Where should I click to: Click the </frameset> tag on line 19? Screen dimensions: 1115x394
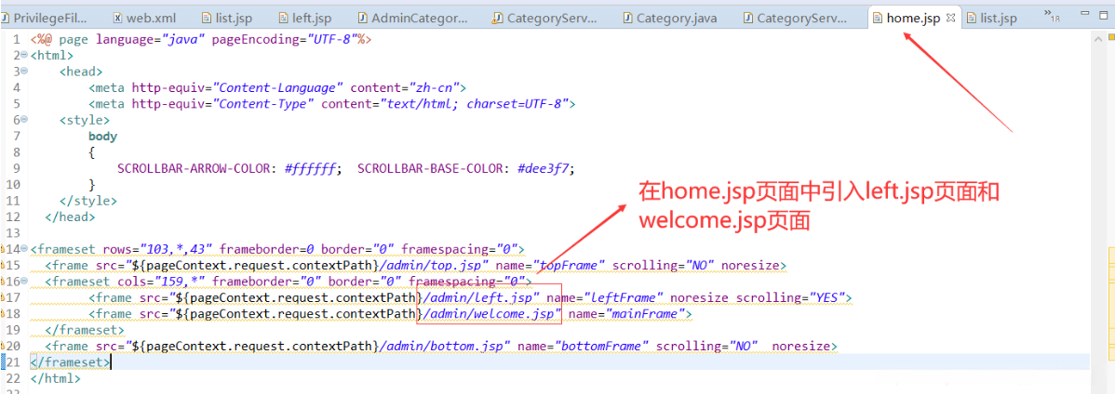(x=85, y=330)
